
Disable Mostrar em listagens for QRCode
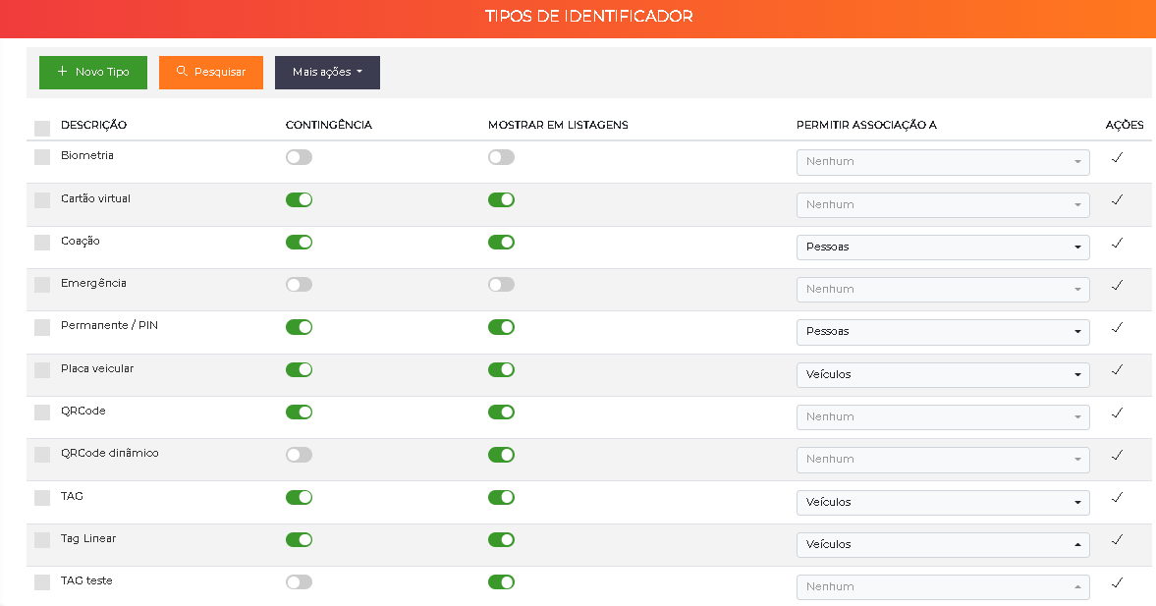(x=501, y=413)
